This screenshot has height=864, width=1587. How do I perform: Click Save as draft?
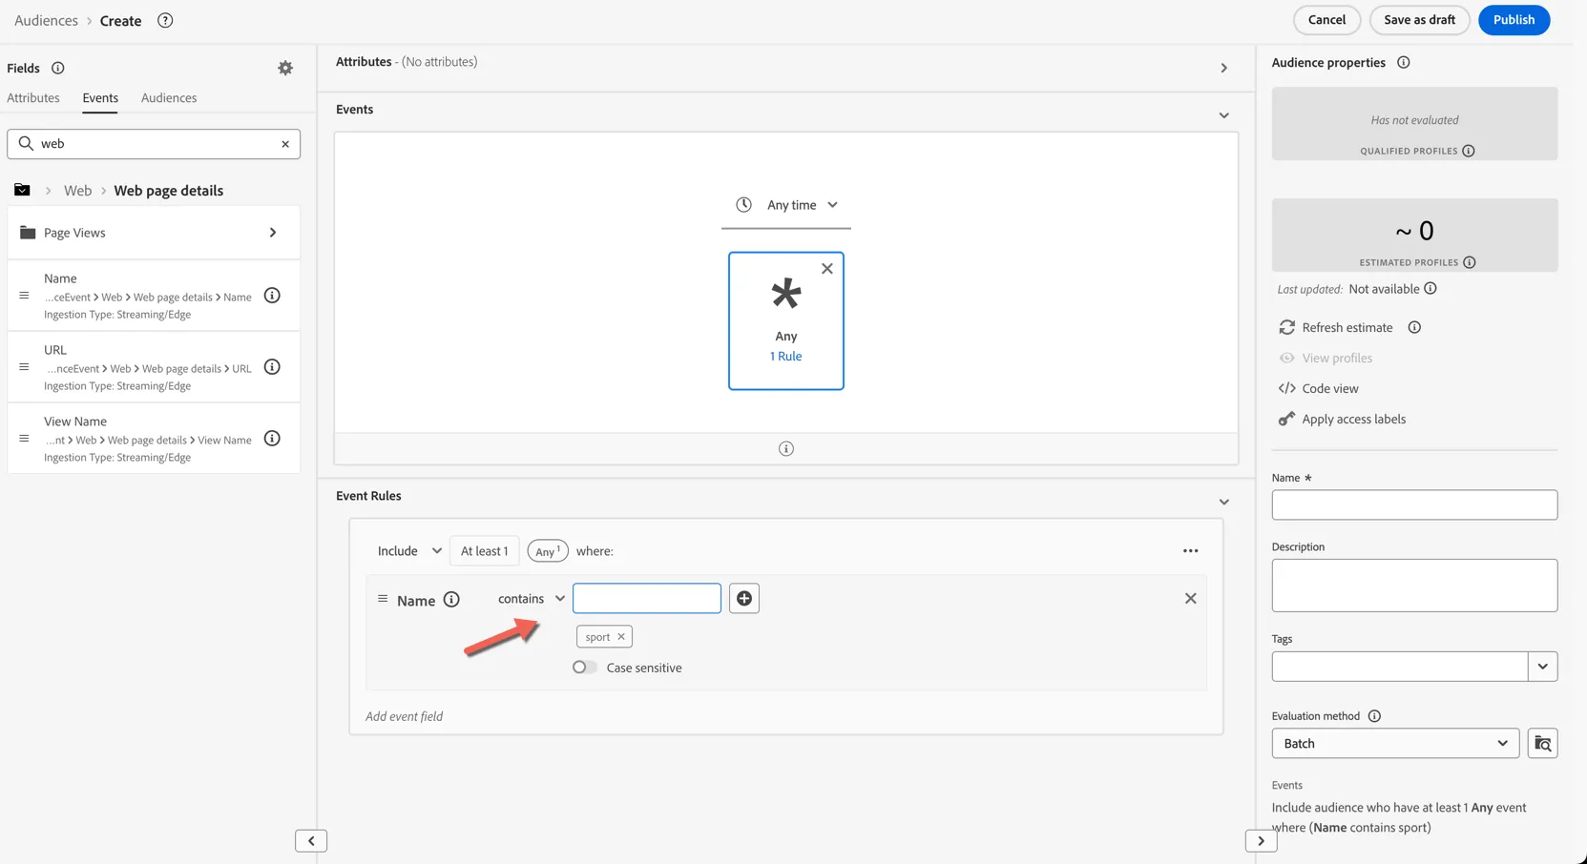click(1419, 20)
